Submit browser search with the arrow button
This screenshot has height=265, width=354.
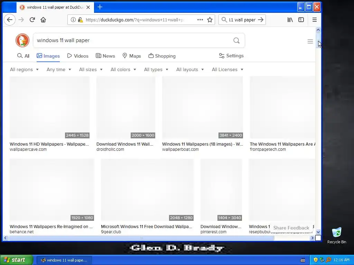click(261, 20)
